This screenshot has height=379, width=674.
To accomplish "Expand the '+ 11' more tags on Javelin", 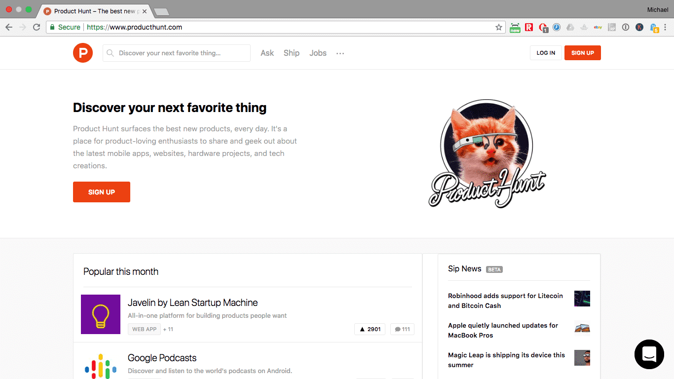I will pos(168,329).
